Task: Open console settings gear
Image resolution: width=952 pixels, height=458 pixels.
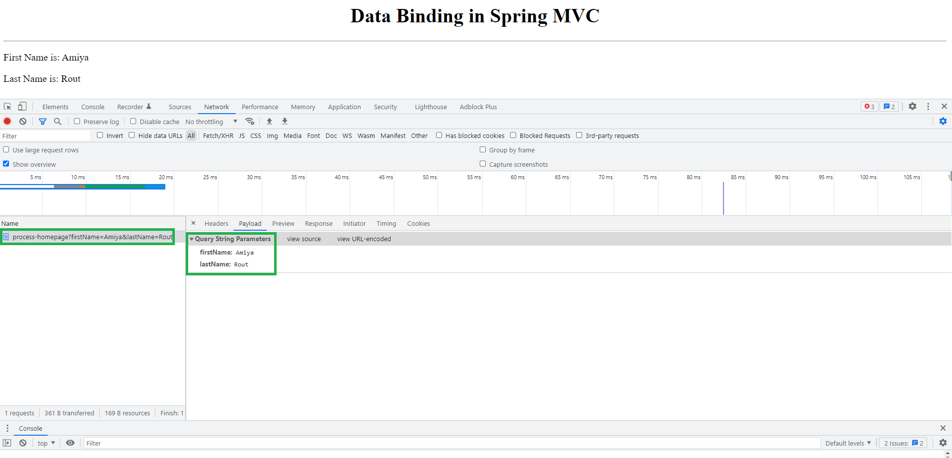Action: tap(943, 443)
